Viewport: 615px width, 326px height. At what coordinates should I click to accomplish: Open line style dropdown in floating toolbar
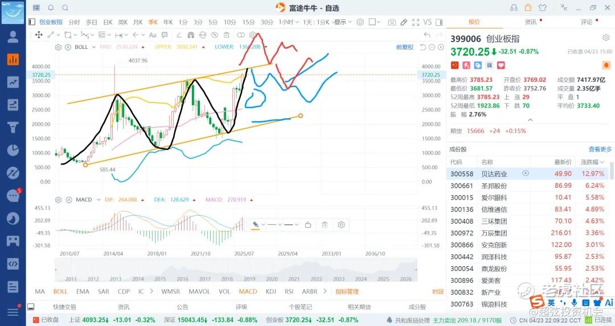(x=274, y=225)
